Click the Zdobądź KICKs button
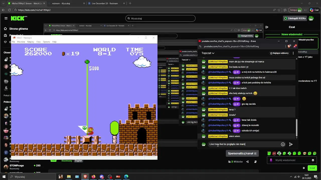The height and width of the screenshot is (180, 321). coord(295,18)
